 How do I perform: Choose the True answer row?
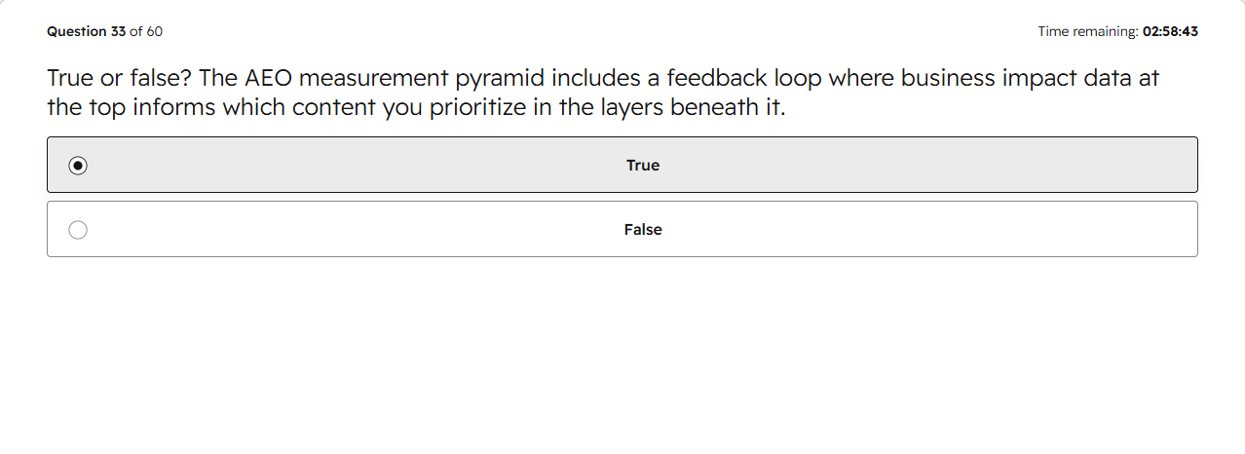(x=622, y=165)
